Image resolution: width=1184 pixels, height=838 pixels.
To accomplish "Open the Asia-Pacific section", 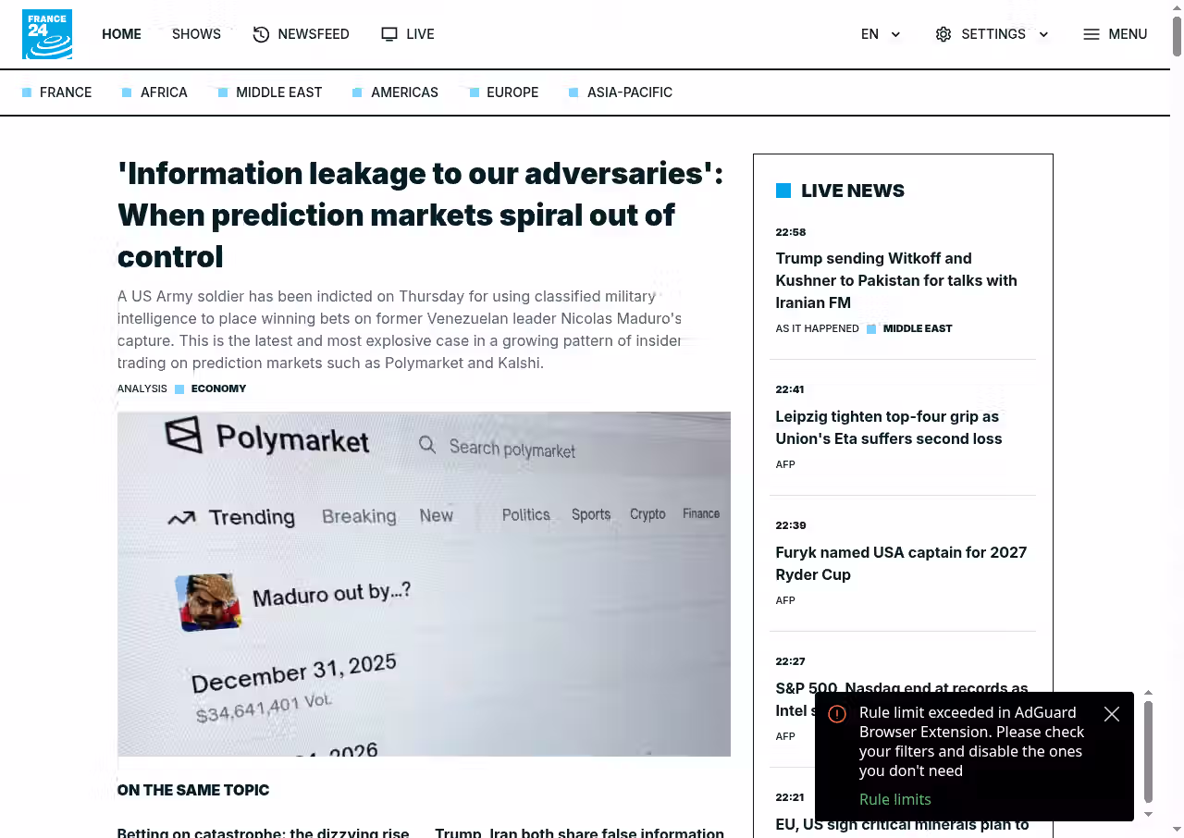I will 629,92.
